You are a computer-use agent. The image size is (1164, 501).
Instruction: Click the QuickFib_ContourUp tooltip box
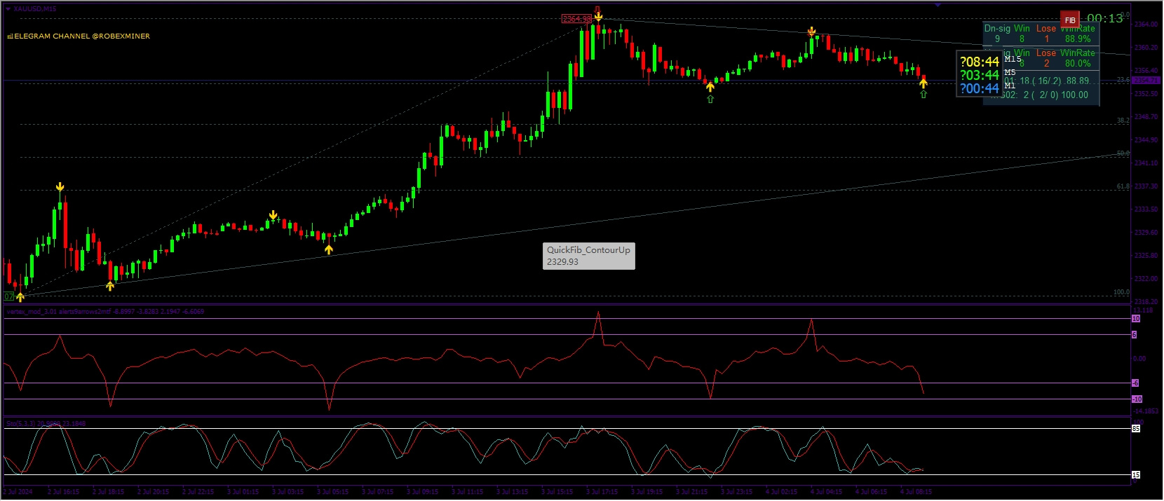coord(588,256)
